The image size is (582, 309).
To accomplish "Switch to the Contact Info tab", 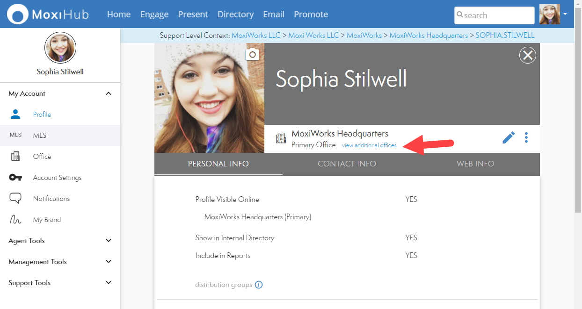I will [347, 164].
